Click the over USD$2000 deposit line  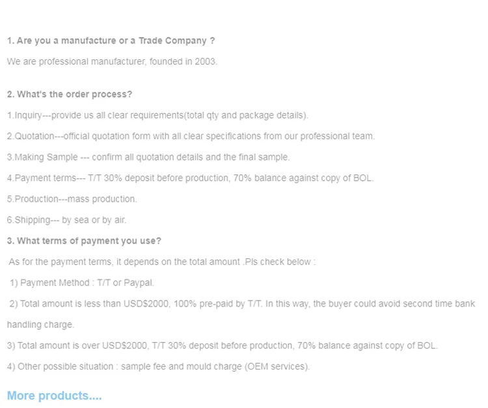point(223,346)
